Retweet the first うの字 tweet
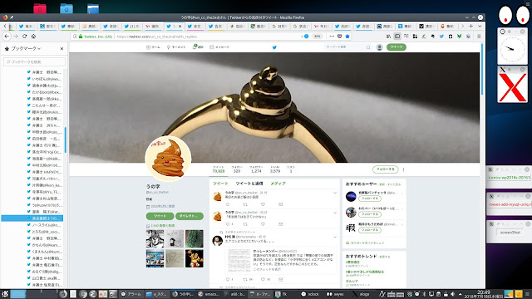Image resolution: width=532 pixels, height=299 pixels. pyautogui.click(x=245, y=204)
